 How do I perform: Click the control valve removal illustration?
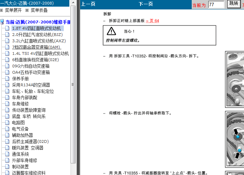tap(235, 79)
